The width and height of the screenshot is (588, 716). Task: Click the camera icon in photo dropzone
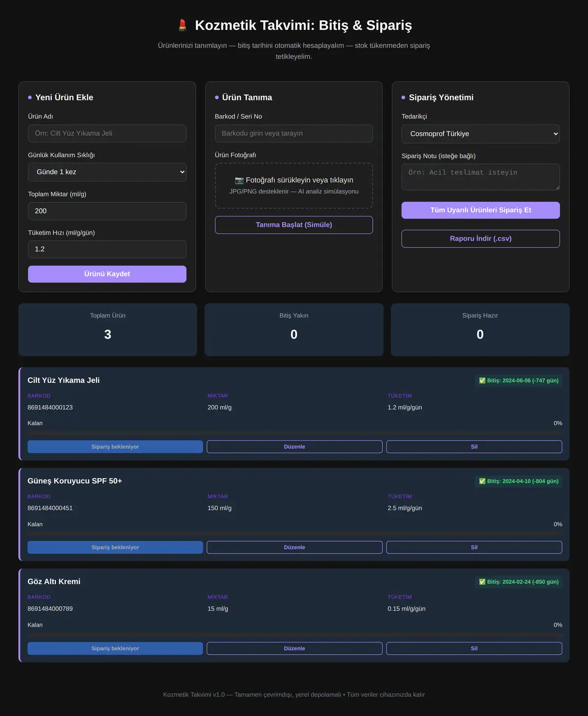click(239, 180)
